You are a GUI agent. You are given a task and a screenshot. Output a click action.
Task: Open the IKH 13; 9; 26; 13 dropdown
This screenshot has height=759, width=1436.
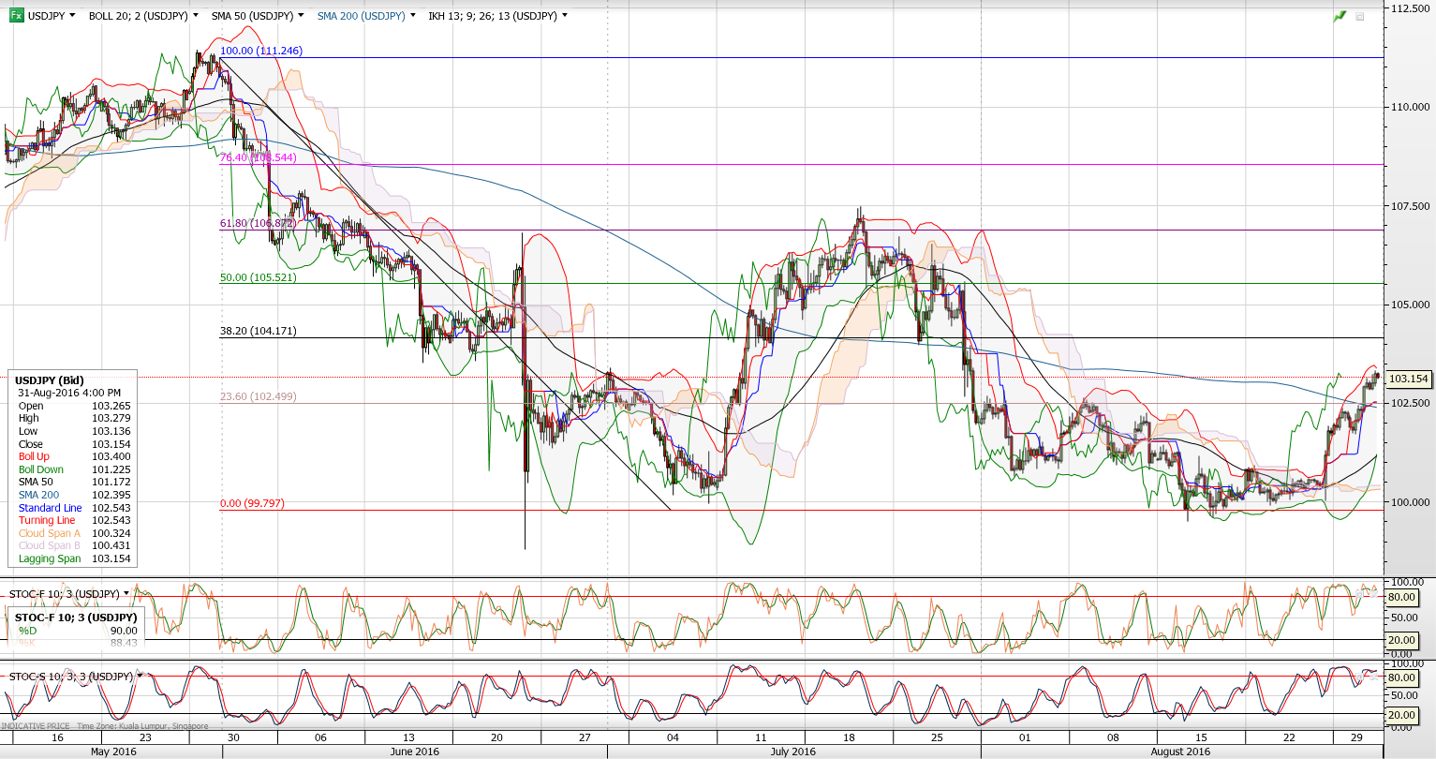tap(565, 16)
